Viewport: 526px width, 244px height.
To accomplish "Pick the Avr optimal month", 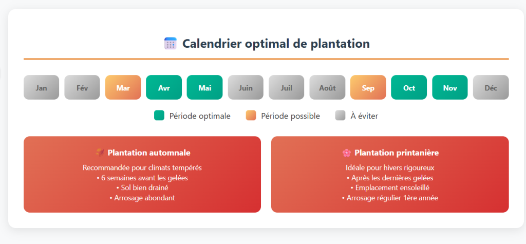I will pos(164,87).
